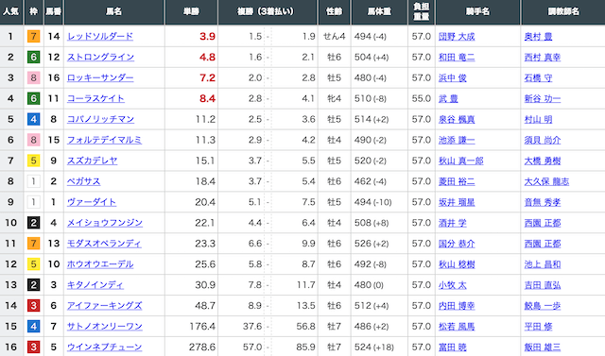
Task: Click the orange frame 7 badge for horse 14
Action: (34, 37)
